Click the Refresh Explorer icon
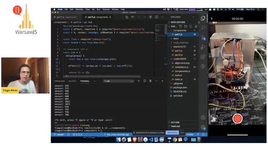Screen dimensions: 268x151 [191, 26]
